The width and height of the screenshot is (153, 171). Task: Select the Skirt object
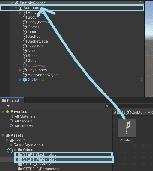tap(32, 60)
